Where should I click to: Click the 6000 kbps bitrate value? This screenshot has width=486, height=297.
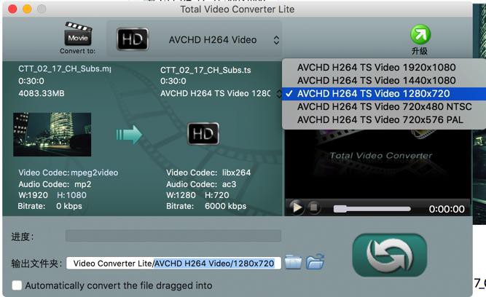coord(225,206)
